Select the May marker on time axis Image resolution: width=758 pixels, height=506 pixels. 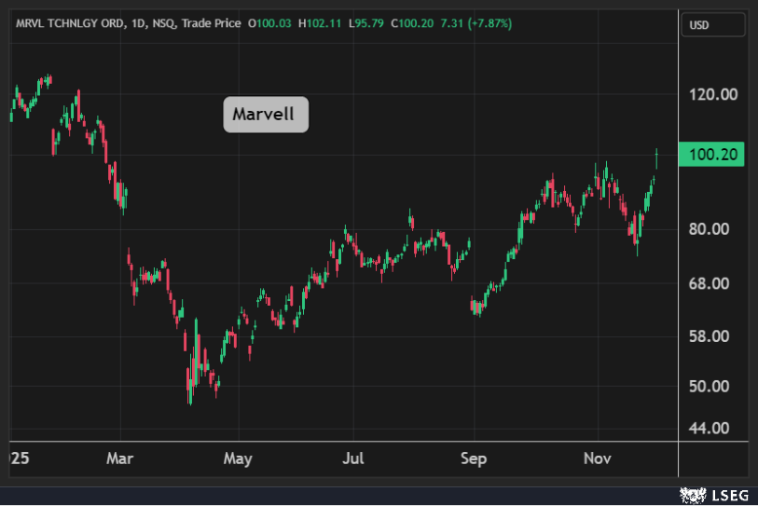click(238, 458)
